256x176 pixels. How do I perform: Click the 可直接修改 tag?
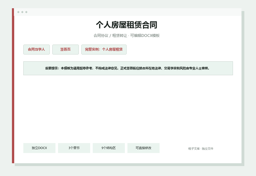[x=143, y=148]
